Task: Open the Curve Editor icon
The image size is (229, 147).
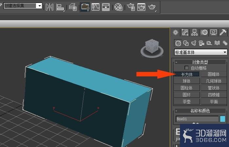Action: 96,7
